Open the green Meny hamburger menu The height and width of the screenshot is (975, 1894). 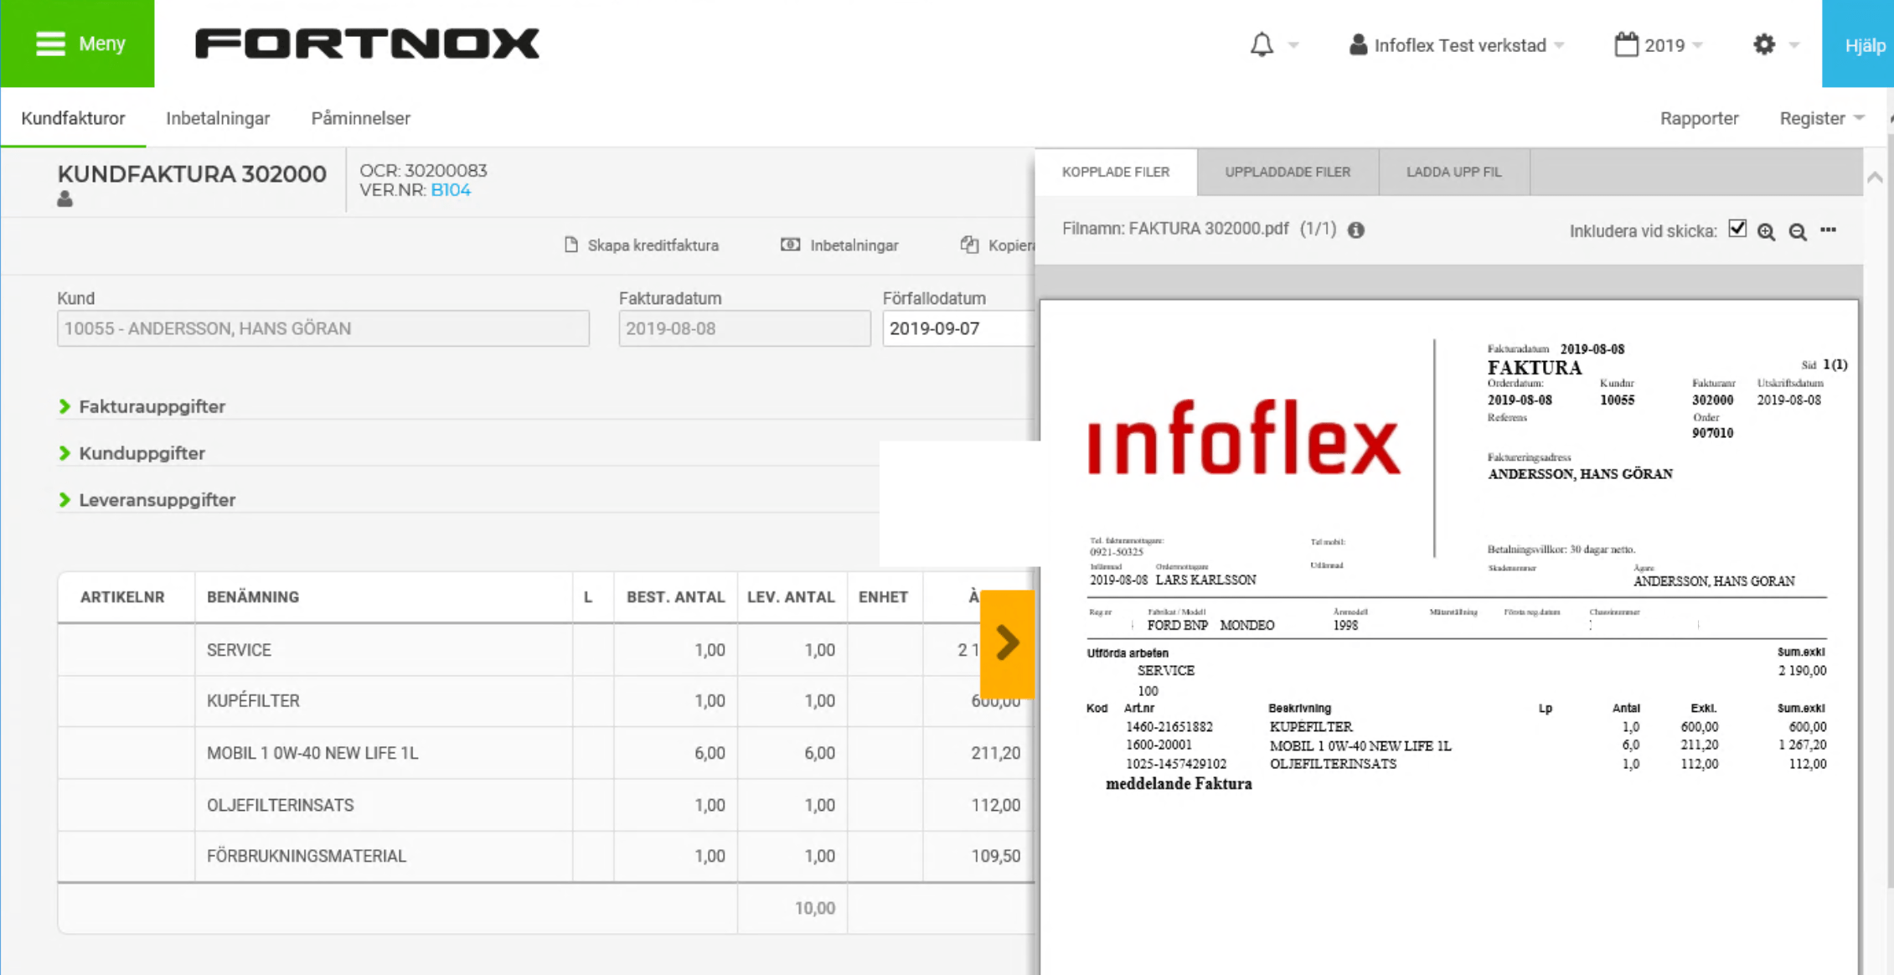(77, 44)
